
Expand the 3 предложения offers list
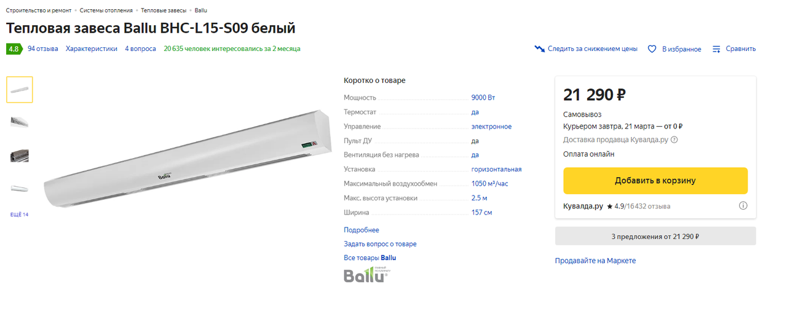coord(655,236)
